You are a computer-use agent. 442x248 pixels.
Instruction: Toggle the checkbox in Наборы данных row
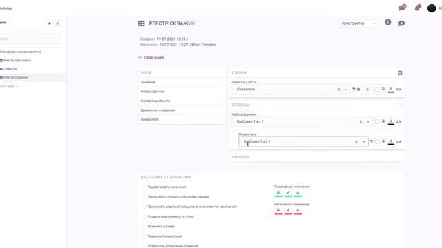(377, 122)
